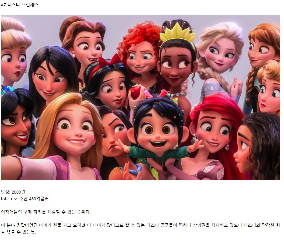Click the paragraph starting with '이 분야 원탑이었던 바비가'
The height and width of the screenshot is (240, 284).
pos(140,228)
